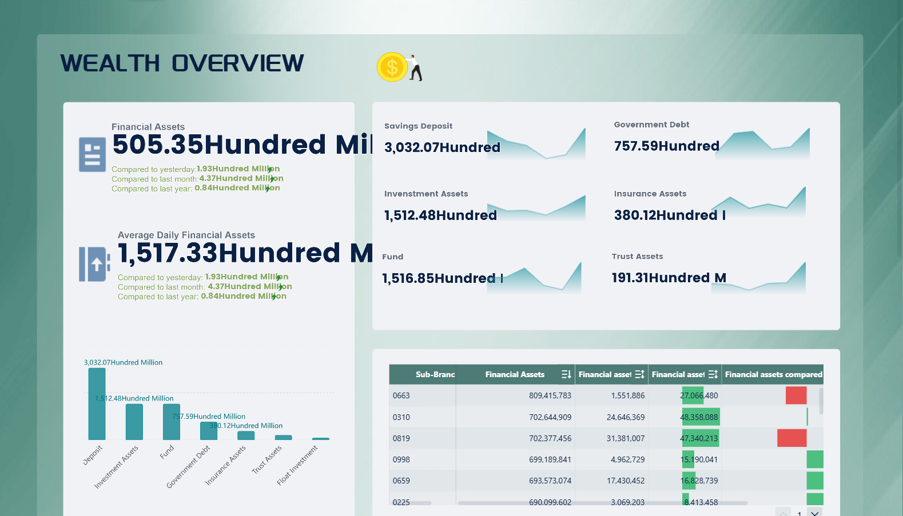
Task: Click the Insurance Assets sparkline chart
Action: [x=758, y=203]
